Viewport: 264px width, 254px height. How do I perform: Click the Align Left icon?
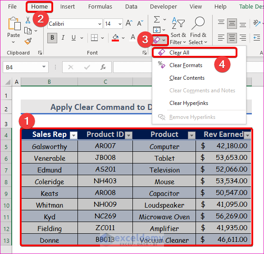tap(221, 38)
